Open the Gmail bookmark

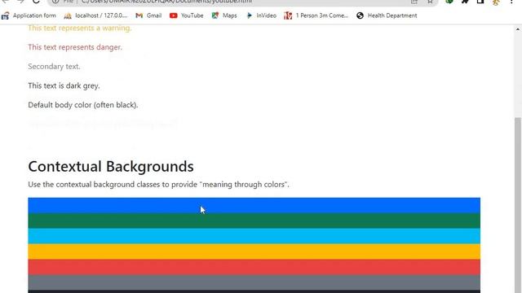point(148,15)
